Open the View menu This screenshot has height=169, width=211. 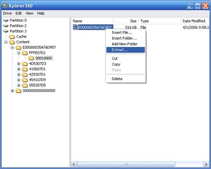29,13
